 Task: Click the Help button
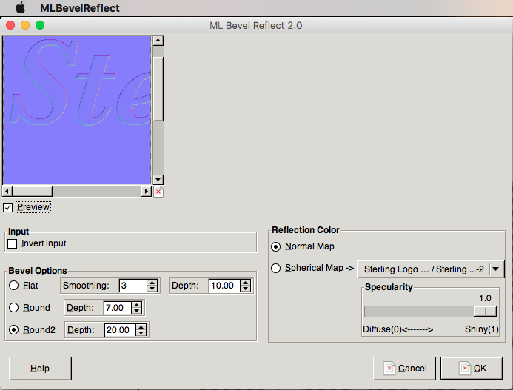pyautogui.click(x=40, y=369)
